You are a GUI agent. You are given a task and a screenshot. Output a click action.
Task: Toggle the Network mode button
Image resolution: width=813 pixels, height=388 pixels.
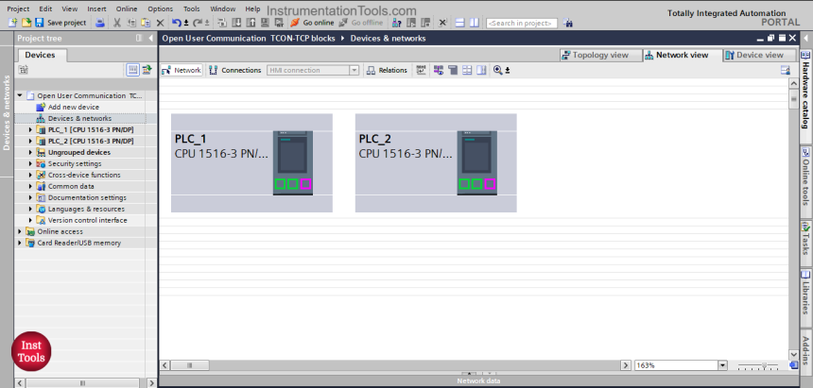click(181, 70)
